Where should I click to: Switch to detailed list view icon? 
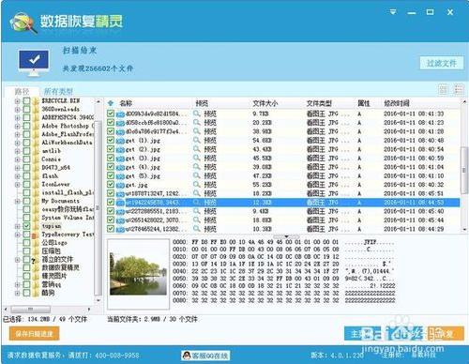point(459,90)
